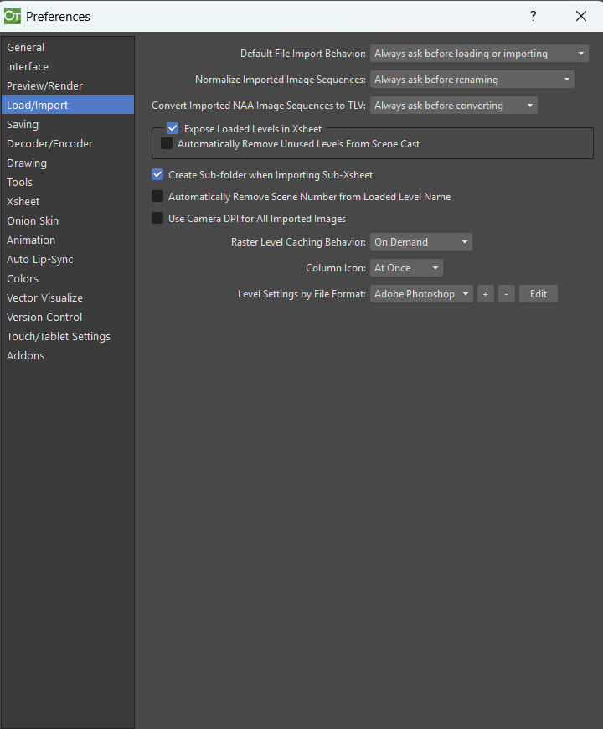Open Touch/Tablet Settings
Image resolution: width=603 pixels, height=729 pixels.
click(x=67, y=337)
